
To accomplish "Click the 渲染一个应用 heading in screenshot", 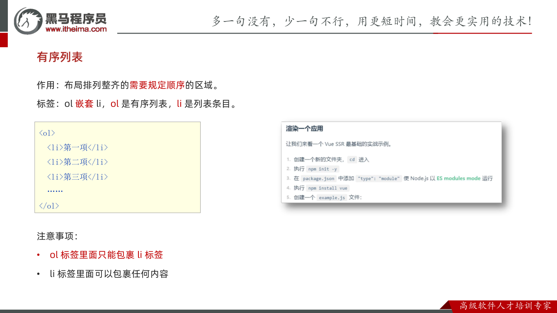I will point(304,129).
